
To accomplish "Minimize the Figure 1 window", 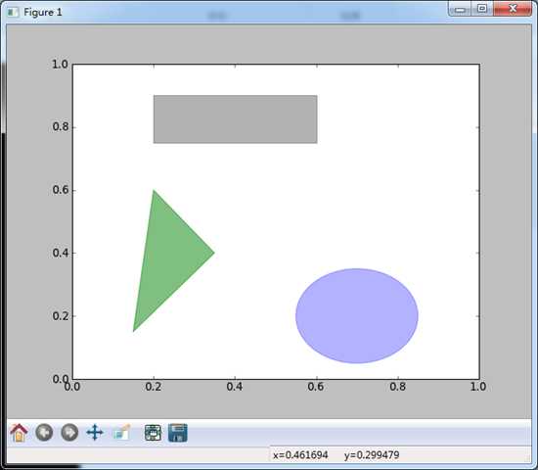I will coord(460,9).
